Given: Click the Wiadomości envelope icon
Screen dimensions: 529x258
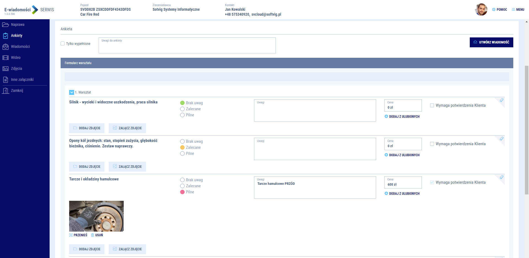Looking at the screenshot, I should pyautogui.click(x=6, y=47).
